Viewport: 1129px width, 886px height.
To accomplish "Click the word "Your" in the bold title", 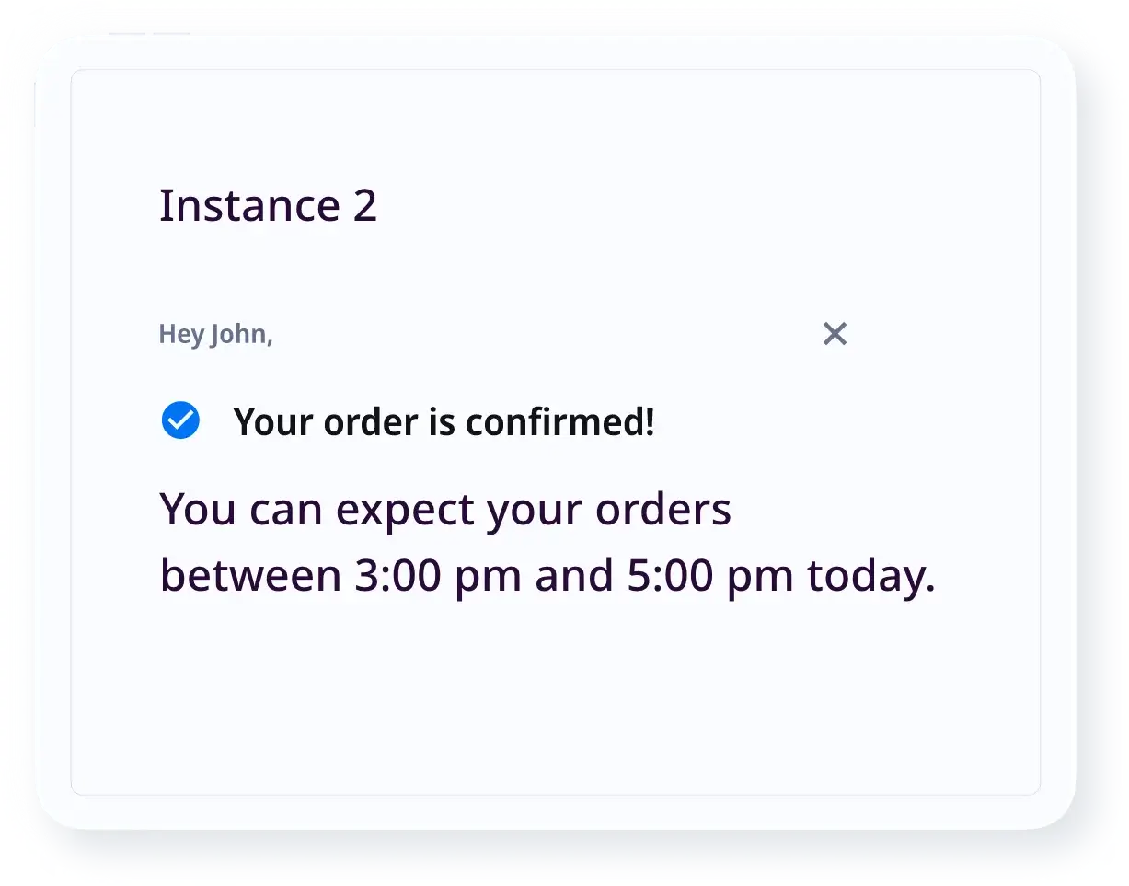I will click(x=267, y=422).
